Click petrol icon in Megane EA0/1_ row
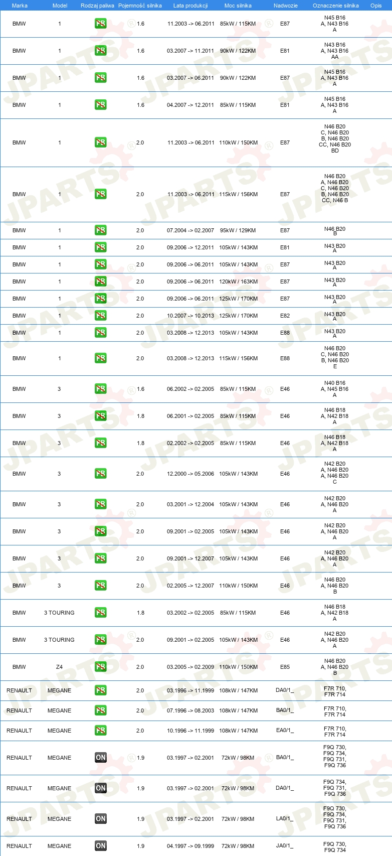Screen dimensions: 392x856 [101, 731]
